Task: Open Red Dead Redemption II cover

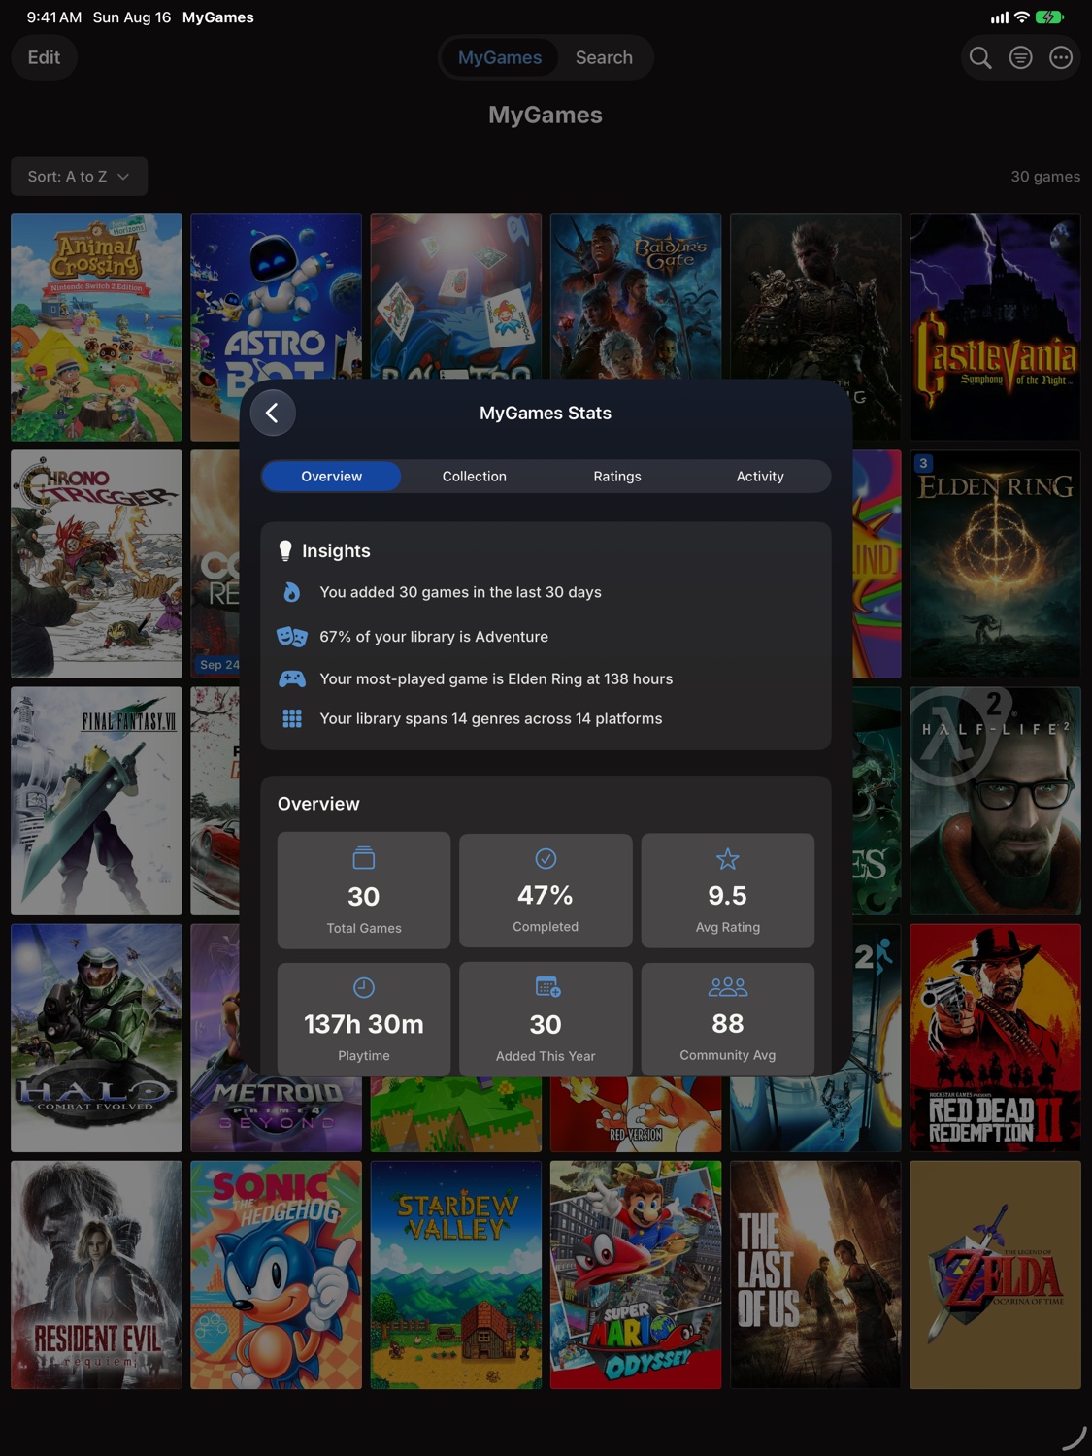Action: (x=995, y=1038)
